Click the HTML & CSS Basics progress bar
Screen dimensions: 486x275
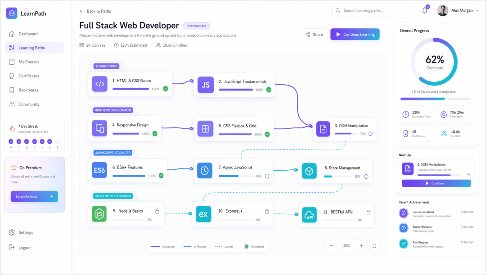131,89
